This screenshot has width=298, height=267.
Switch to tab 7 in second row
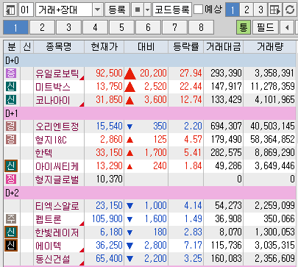(174, 27)
